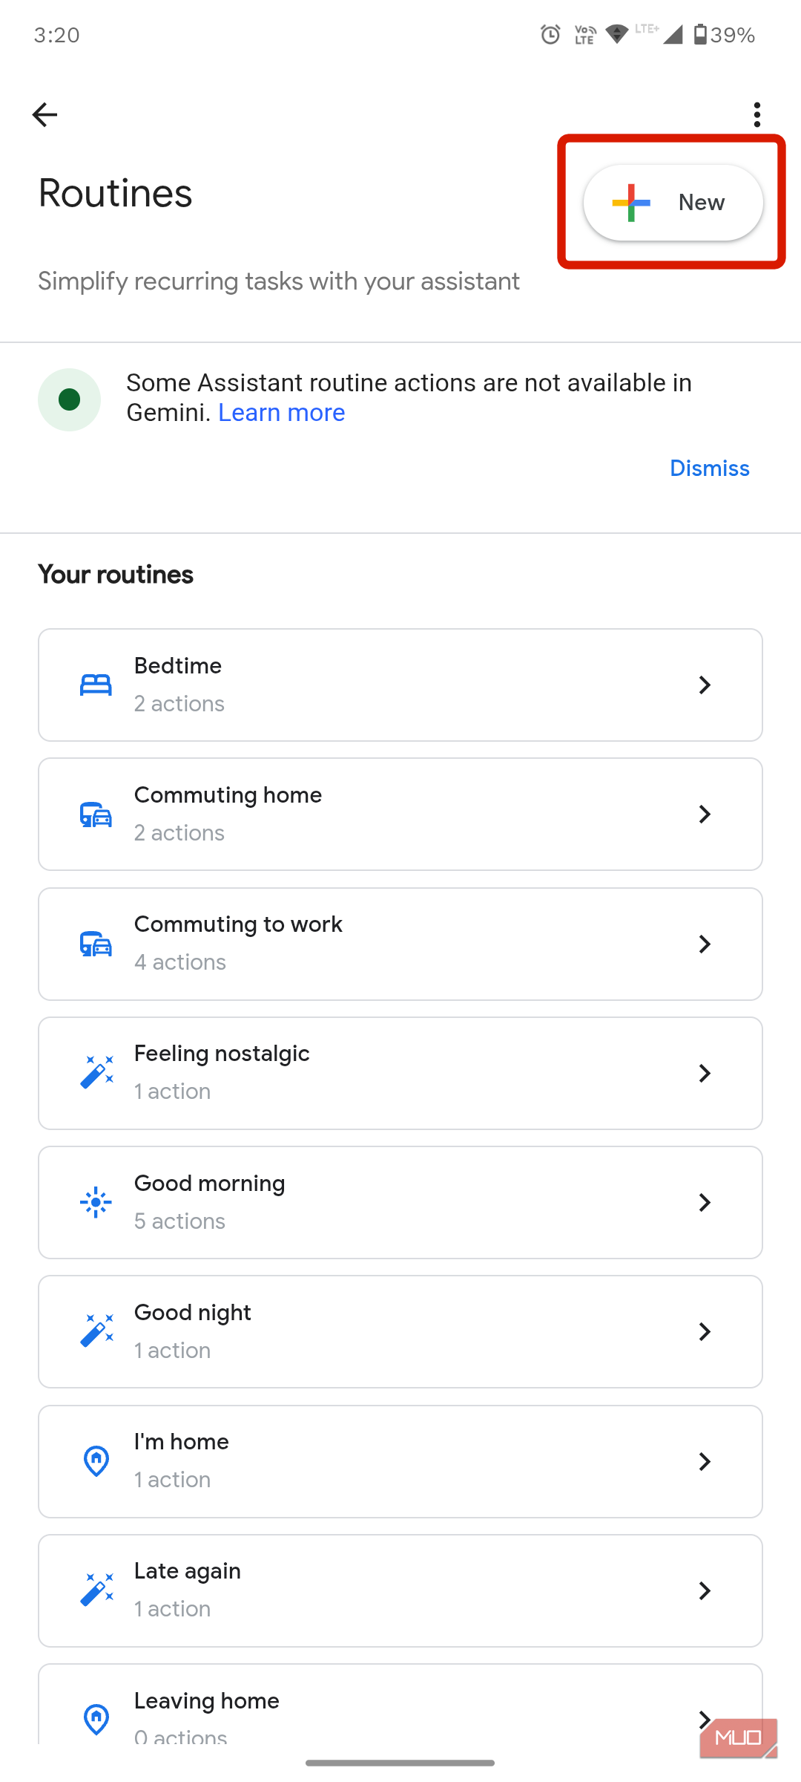The width and height of the screenshot is (801, 1782).
Task: Expand the Good morning routine chevron
Action: coord(705,1202)
